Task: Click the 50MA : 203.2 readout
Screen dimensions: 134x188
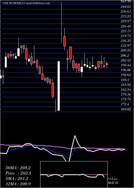Action: point(18,168)
